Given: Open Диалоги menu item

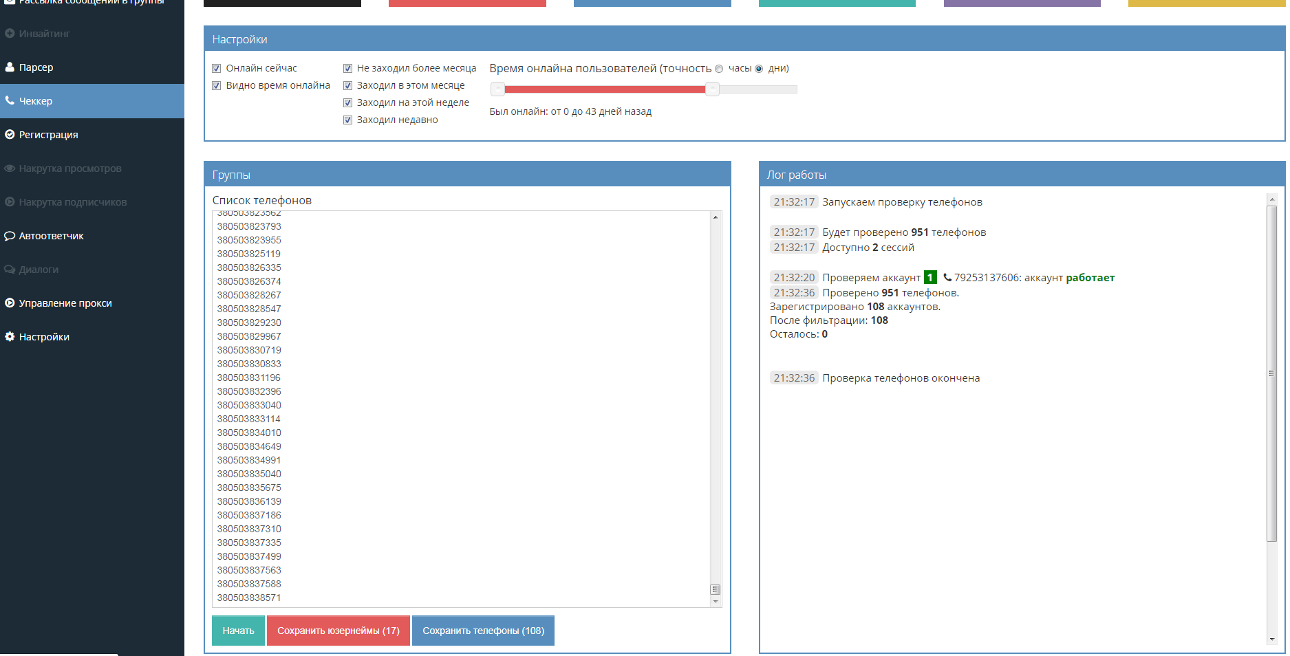Looking at the screenshot, I should (39, 270).
